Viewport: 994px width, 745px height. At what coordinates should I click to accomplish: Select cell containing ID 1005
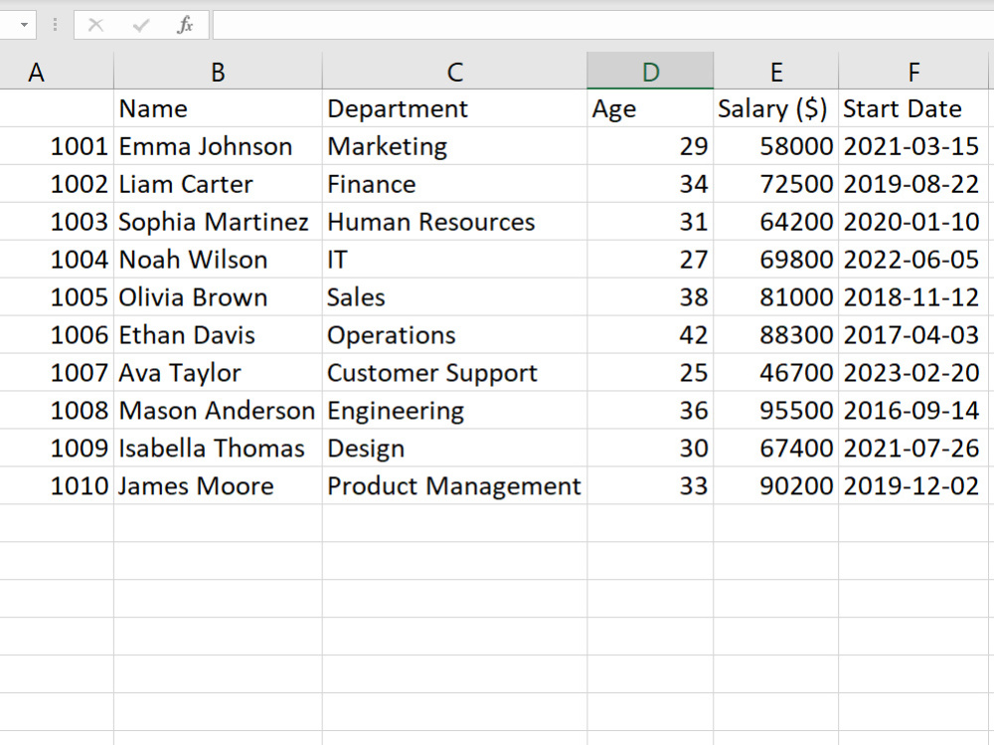[57, 297]
